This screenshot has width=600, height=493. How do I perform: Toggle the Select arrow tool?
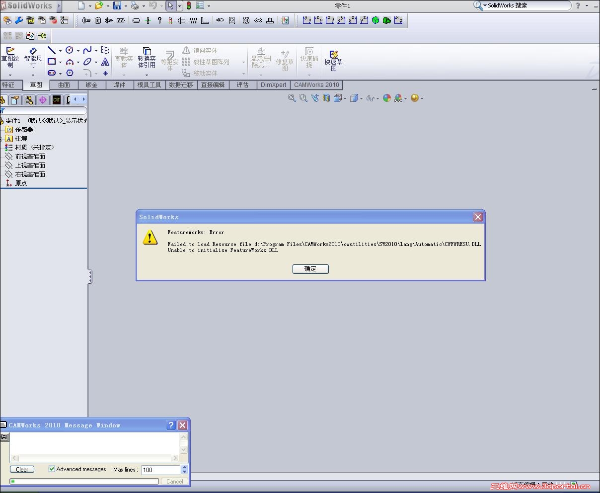coord(170,6)
